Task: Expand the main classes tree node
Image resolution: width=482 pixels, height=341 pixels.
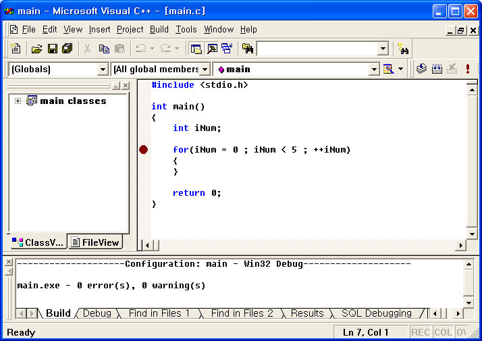Action: [x=18, y=101]
